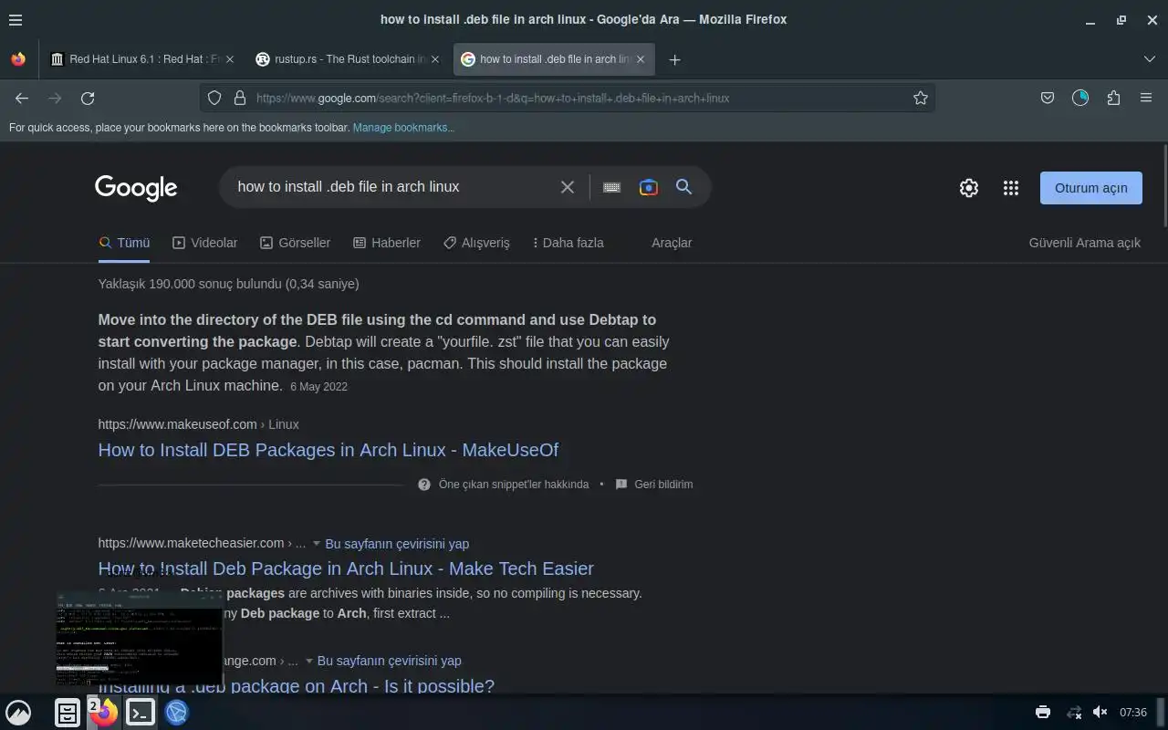Search by image with camera icon

649,187
